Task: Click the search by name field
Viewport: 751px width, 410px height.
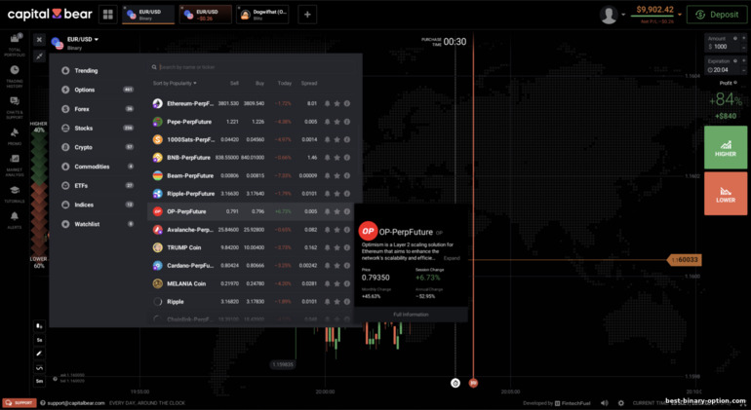Action: click(254, 67)
